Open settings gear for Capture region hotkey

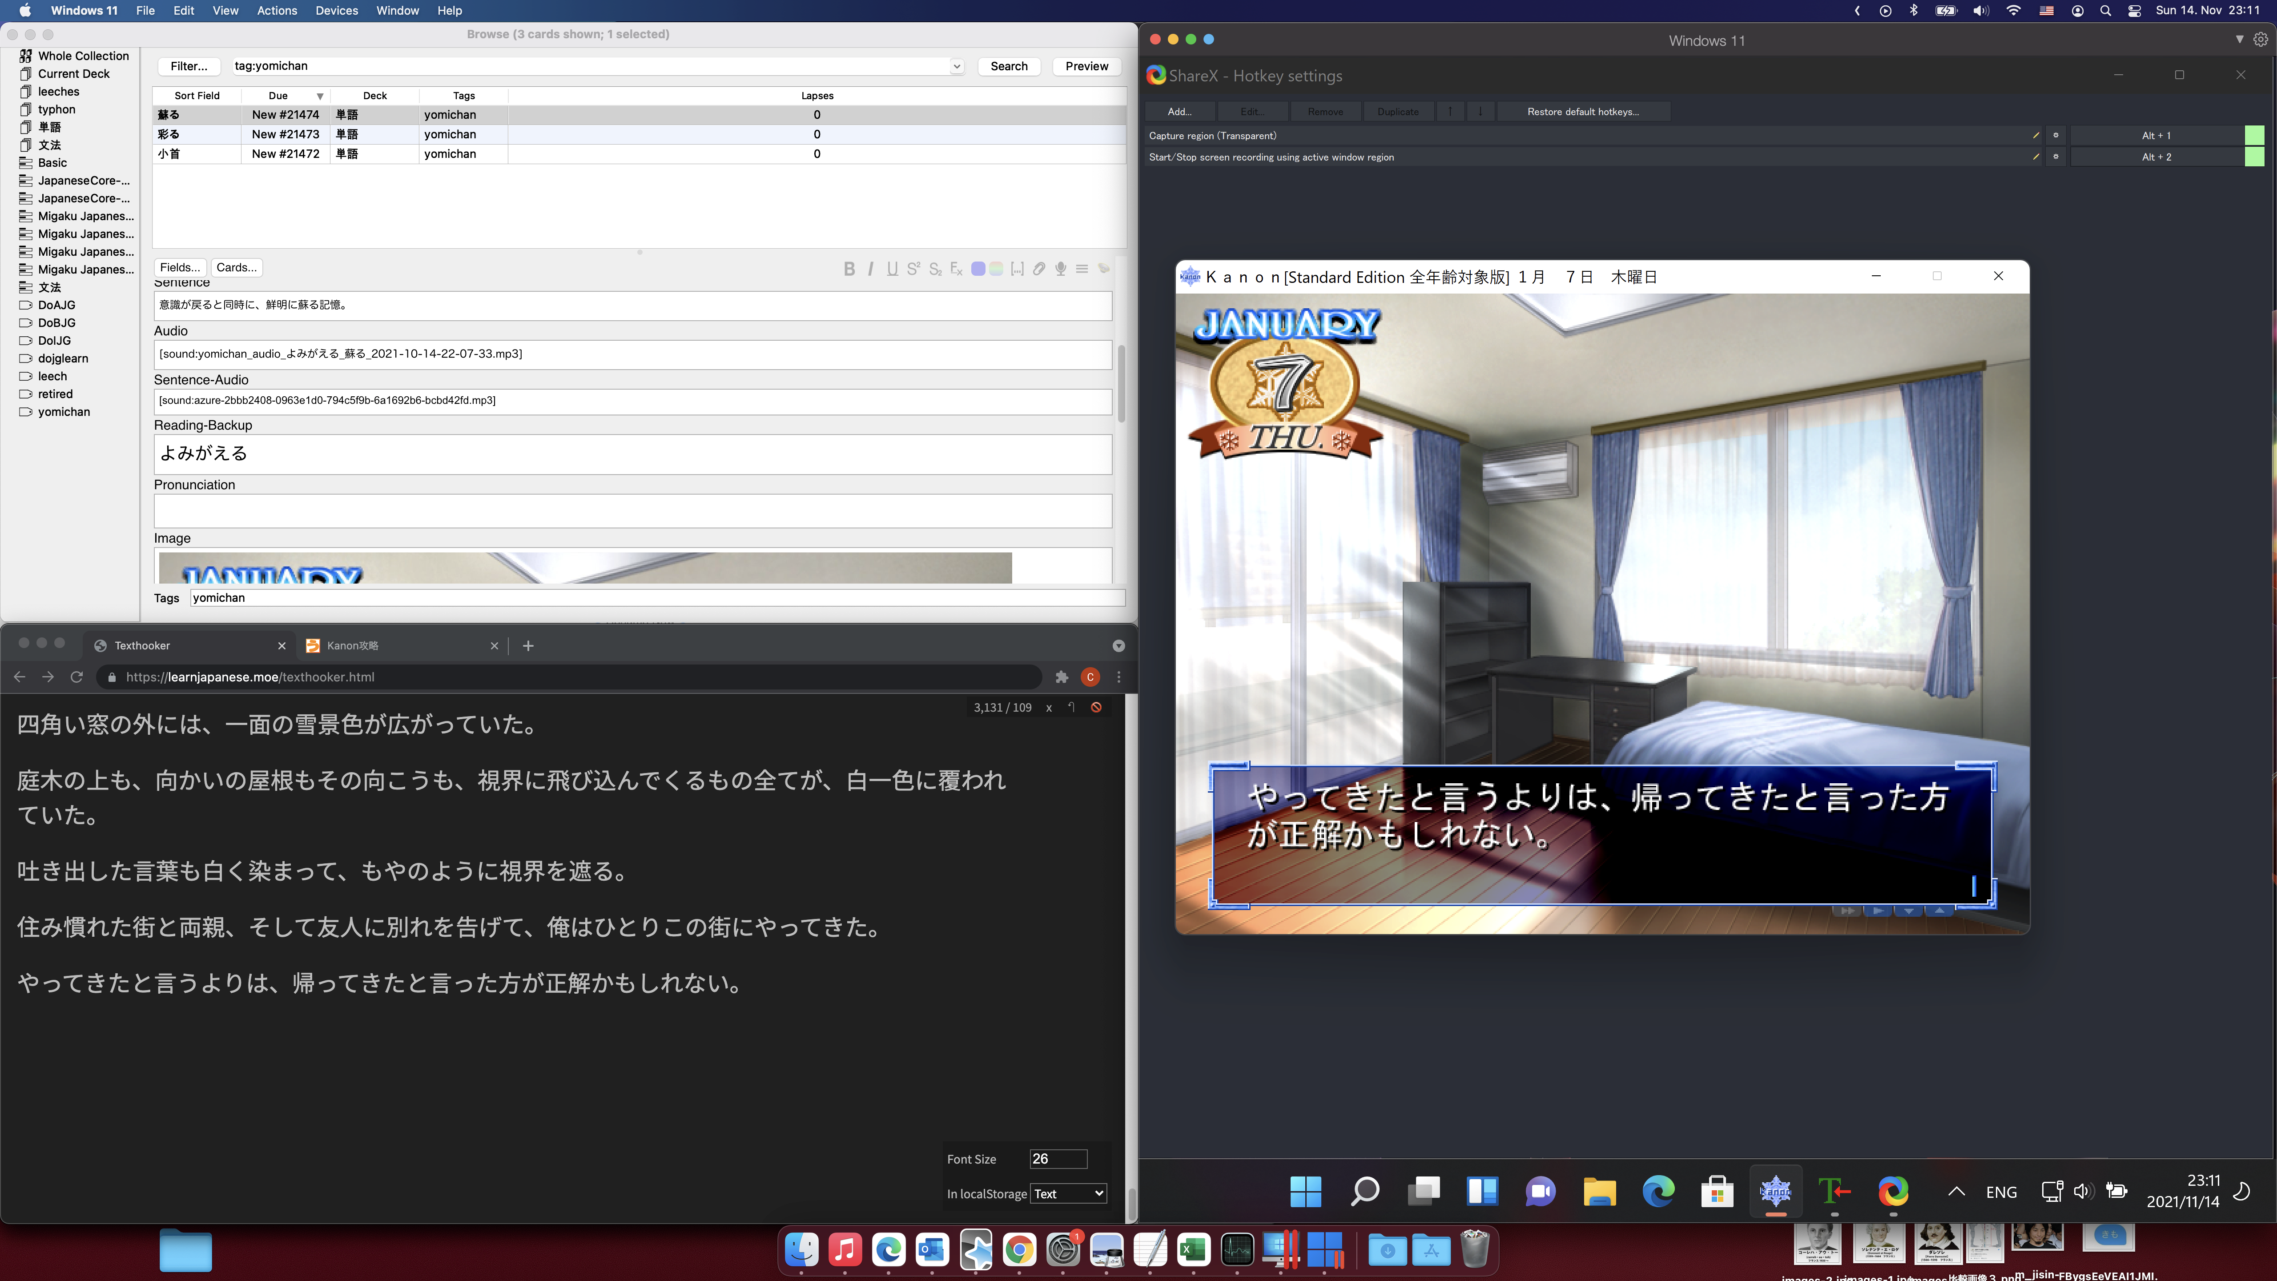2056,135
